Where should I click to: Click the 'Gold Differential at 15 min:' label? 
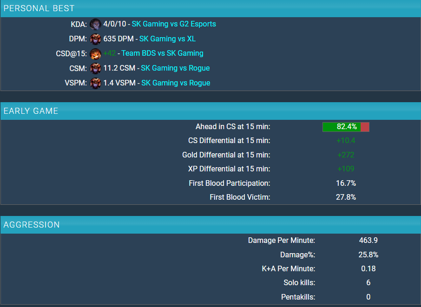pyautogui.click(x=226, y=155)
